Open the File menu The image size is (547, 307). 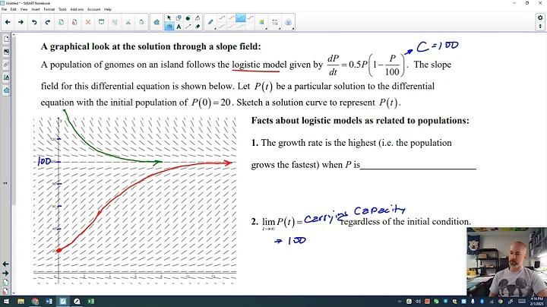(5, 9)
